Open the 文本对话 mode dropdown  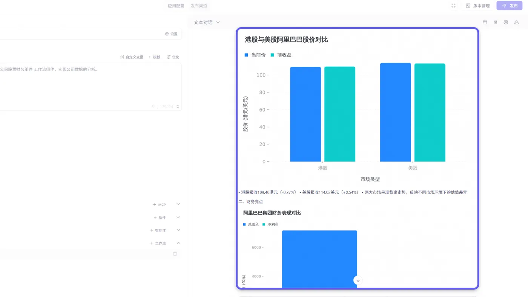pyautogui.click(x=207, y=22)
